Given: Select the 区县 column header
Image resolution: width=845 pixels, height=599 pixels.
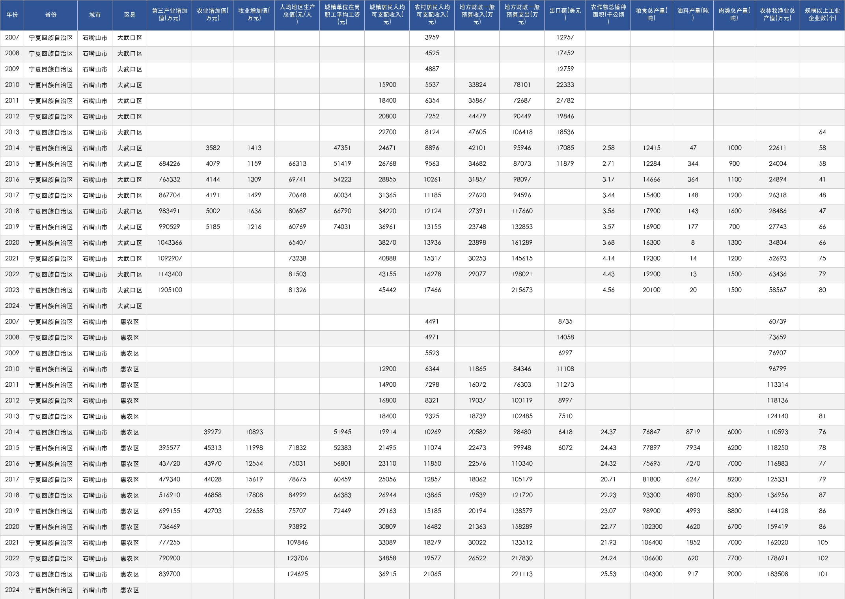Looking at the screenshot, I should tap(130, 15).
